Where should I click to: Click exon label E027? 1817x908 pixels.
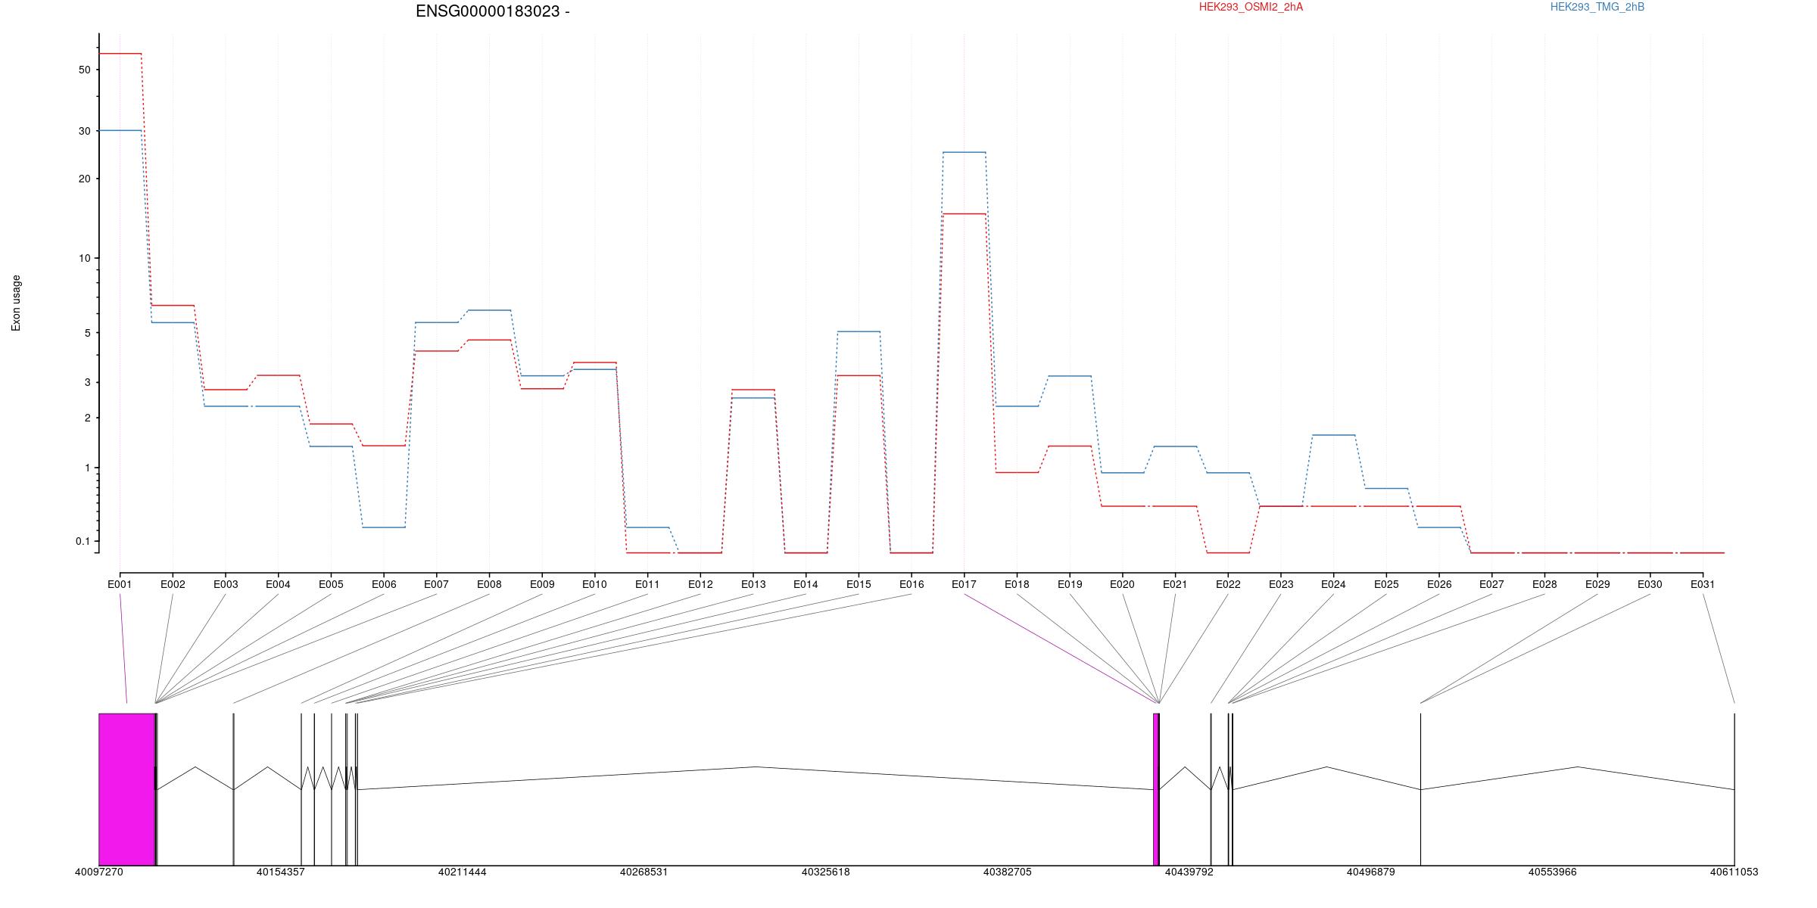click(1491, 584)
